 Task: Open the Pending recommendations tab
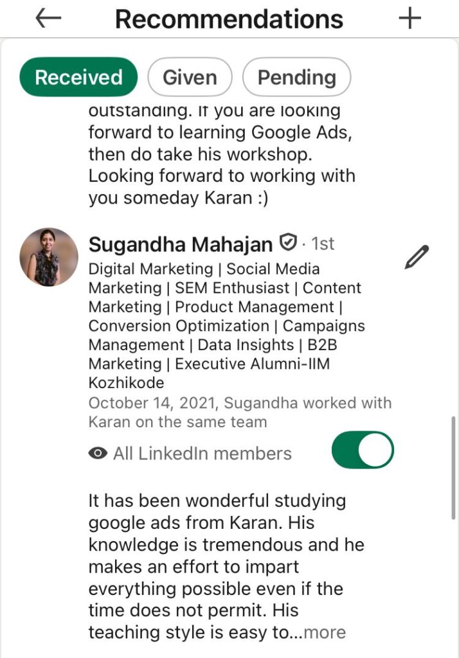coord(296,77)
